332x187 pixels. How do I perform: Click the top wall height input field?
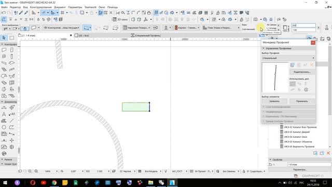303,25
